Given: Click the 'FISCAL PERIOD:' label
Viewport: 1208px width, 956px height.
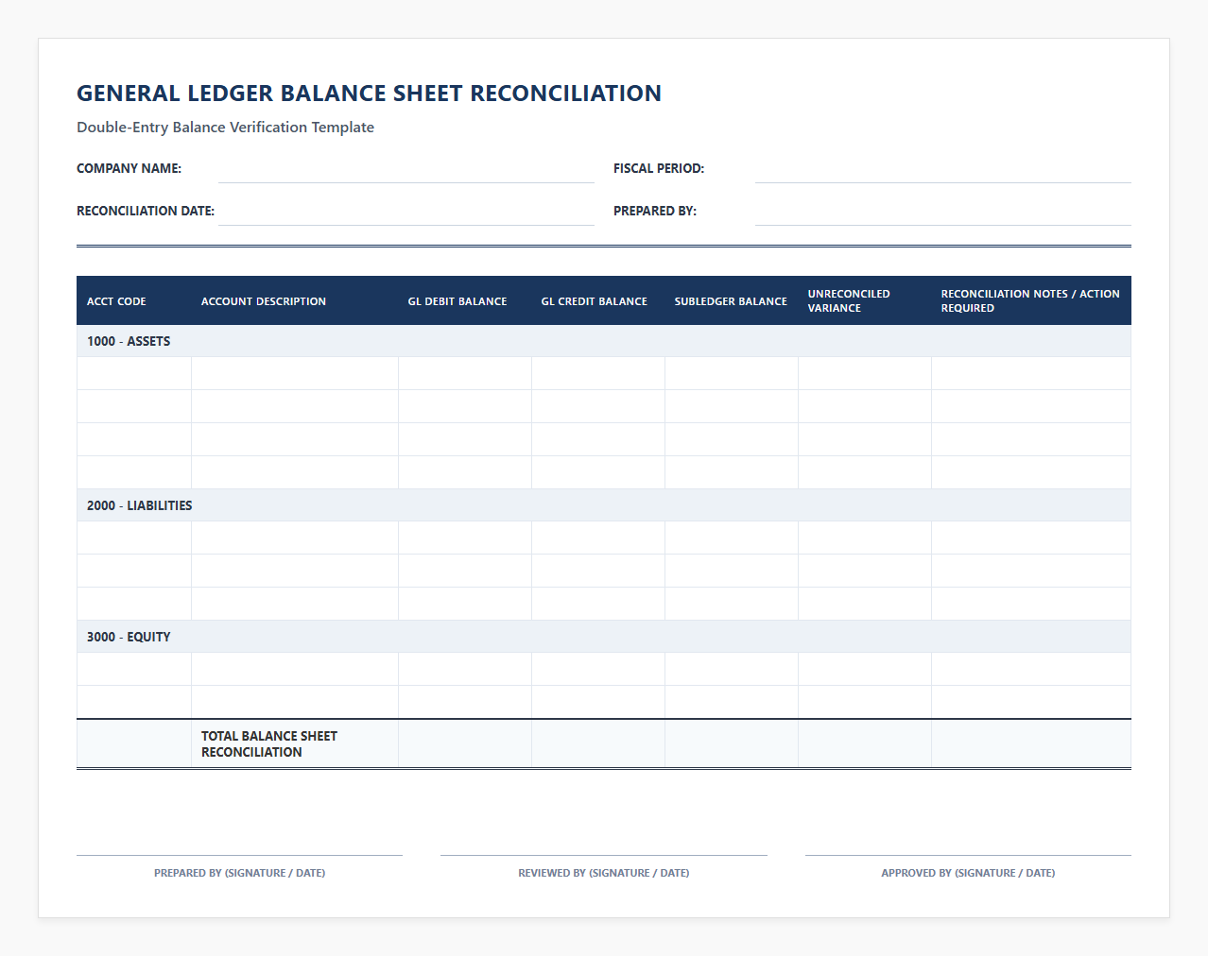Looking at the screenshot, I should [x=659, y=169].
